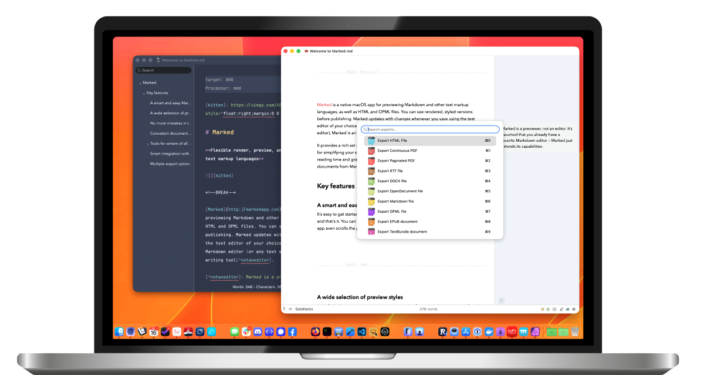The image size is (704, 375).
Task: Focus the Search exports field
Action: pos(431,129)
